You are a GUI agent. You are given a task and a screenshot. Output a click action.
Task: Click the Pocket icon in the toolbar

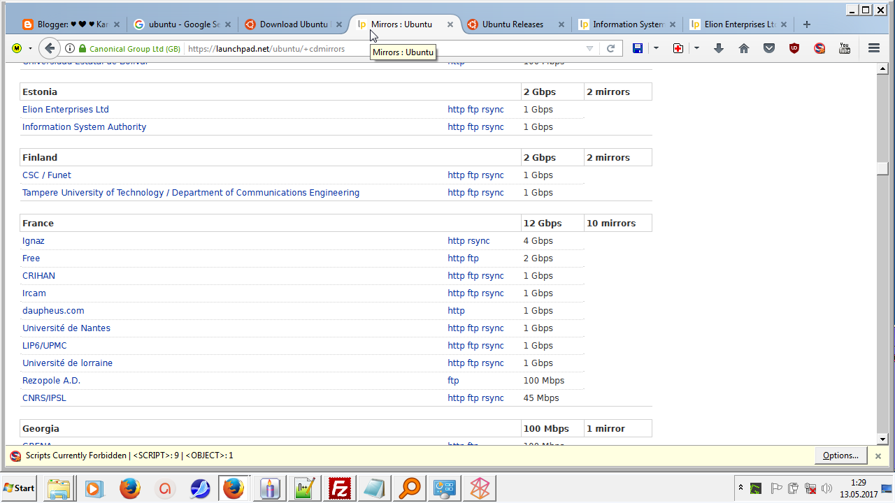click(x=769, y=48)
